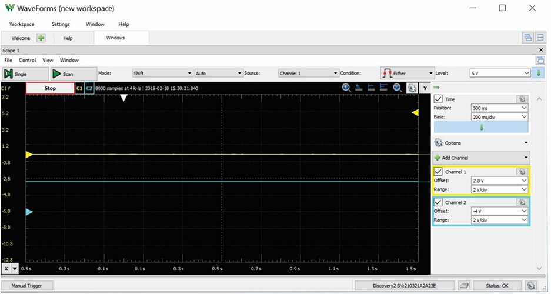
Task: Open the Control menu
Action: [x=27, y=60]
